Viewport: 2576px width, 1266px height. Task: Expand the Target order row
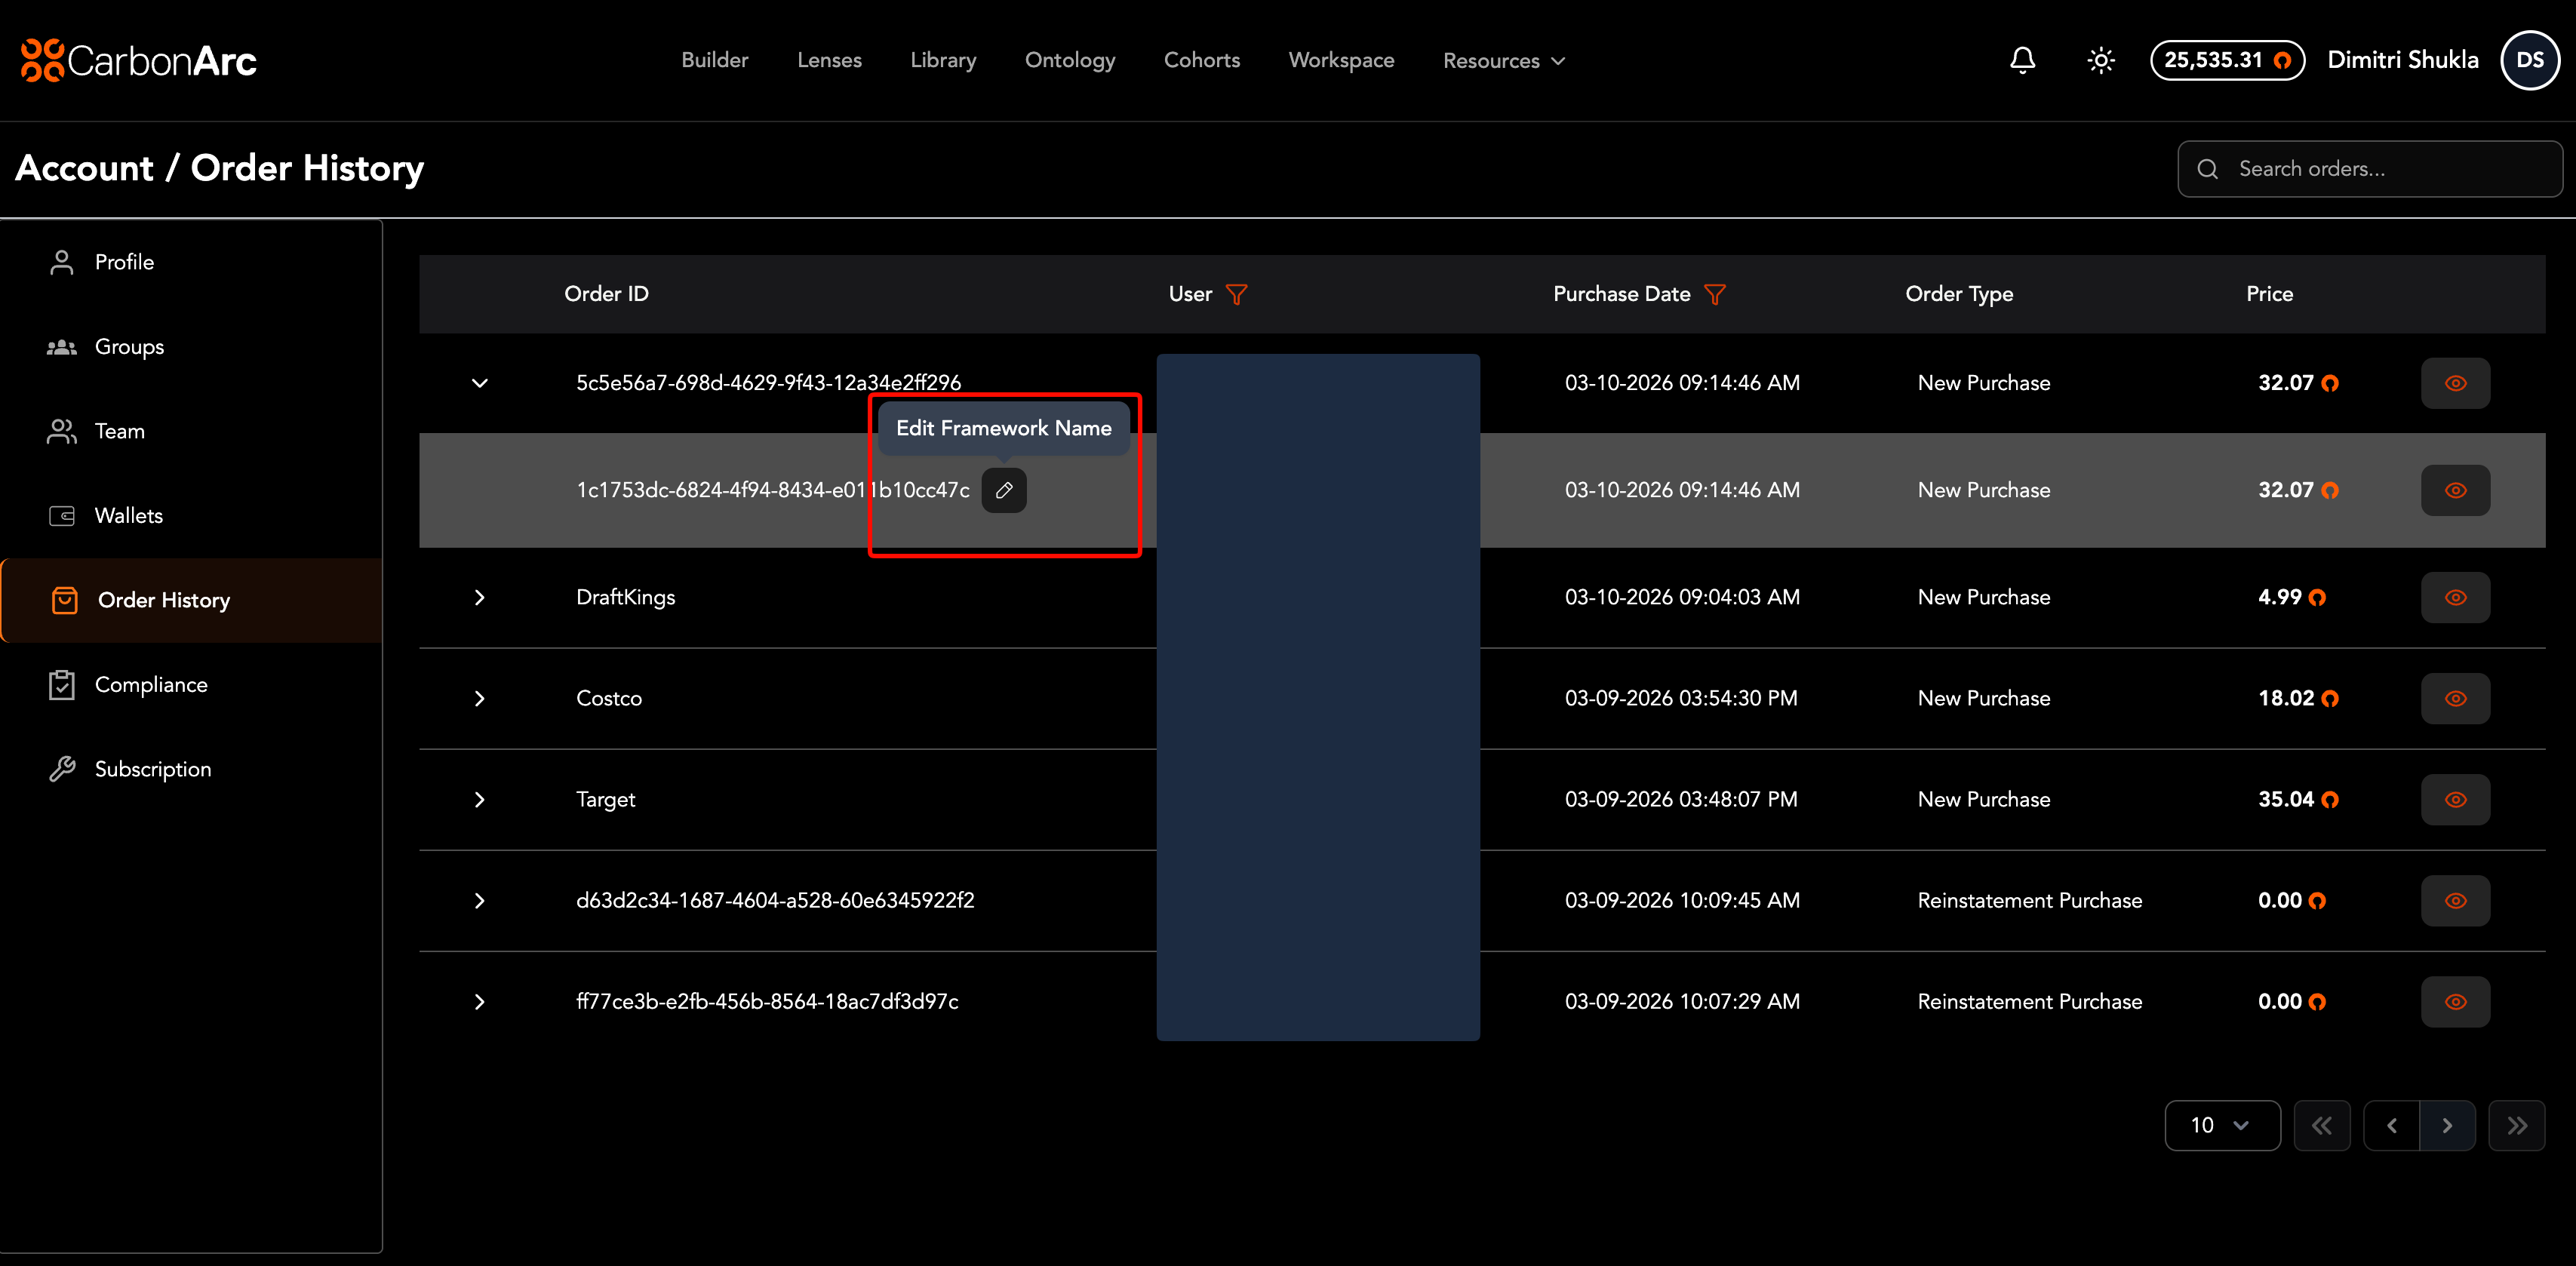479,799
